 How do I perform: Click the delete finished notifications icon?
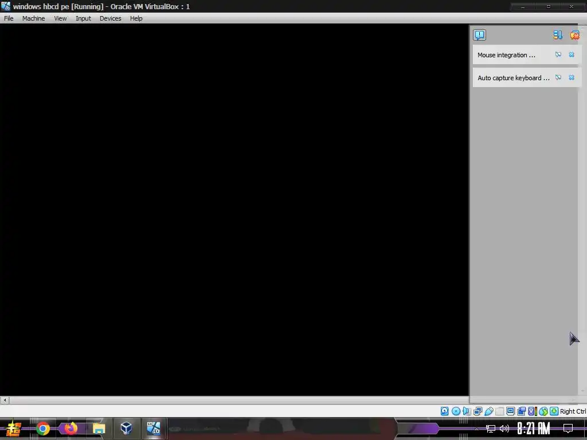pos(574,35)
